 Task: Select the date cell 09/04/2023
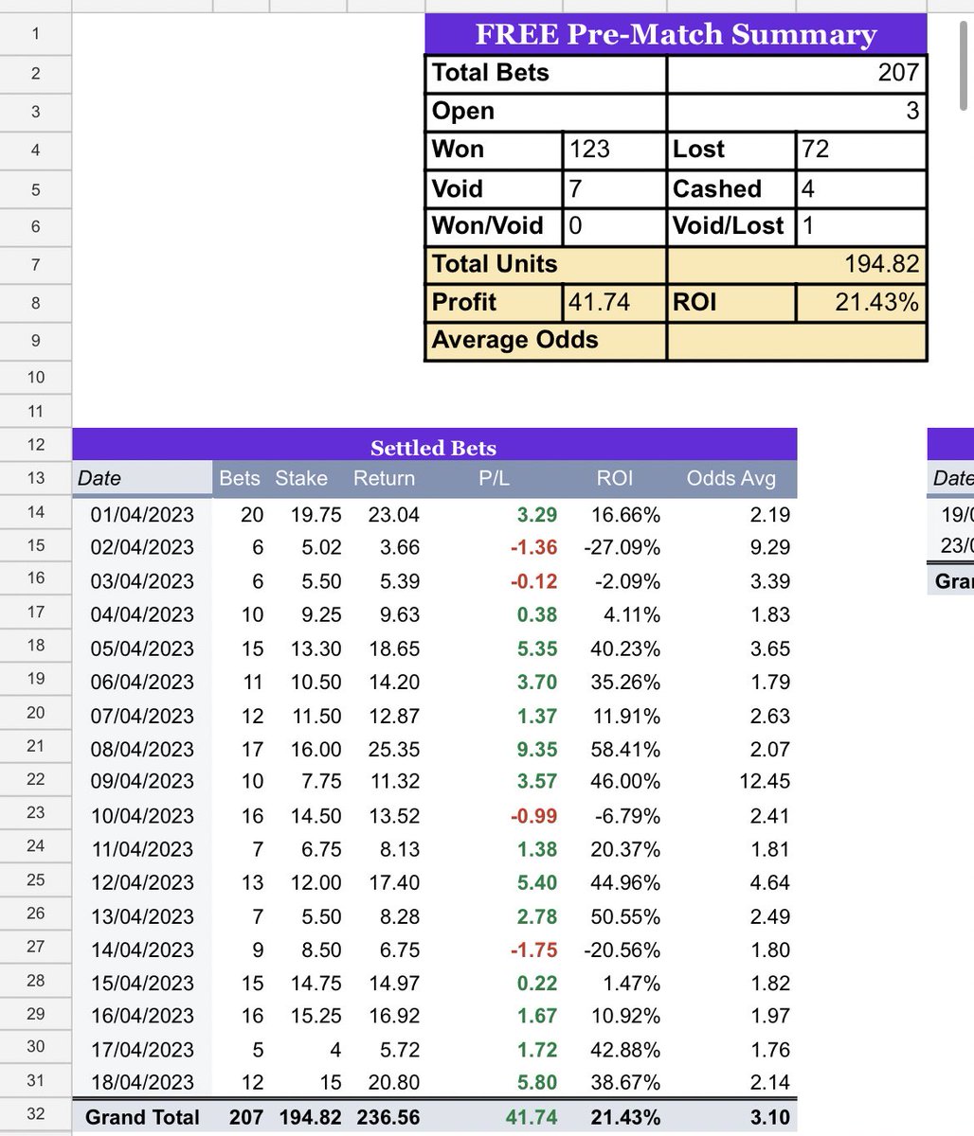[x=142, y=782]
